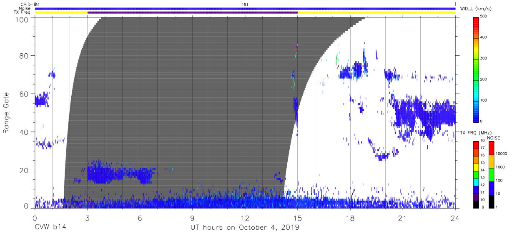Click the purple 10-11 MHz swatch in TX FRQ legend

coord(477,196)
